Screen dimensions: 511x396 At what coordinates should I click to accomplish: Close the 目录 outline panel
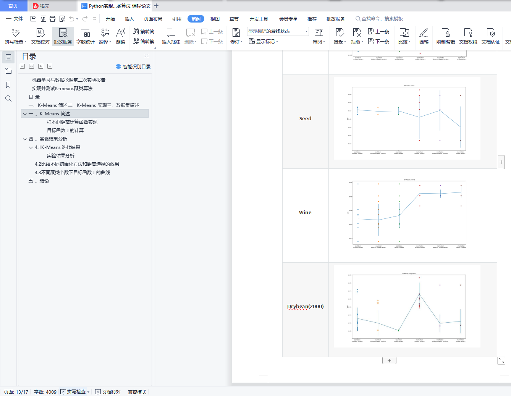tap(146, 56)
